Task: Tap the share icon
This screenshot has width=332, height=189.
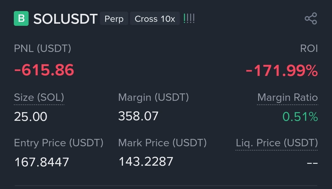Action: click(311, 18)
